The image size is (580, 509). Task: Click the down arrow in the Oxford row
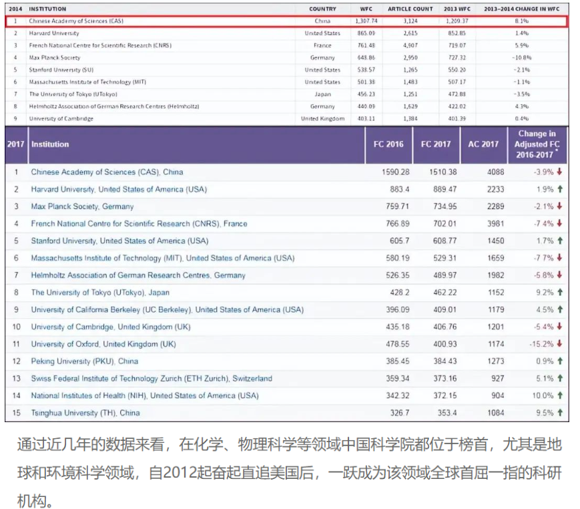tap(560, 344)
